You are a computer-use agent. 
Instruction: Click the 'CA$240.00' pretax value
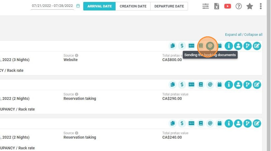(172, 137)
